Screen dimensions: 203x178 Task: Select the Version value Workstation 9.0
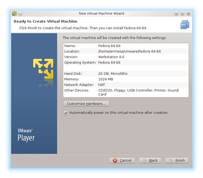pos(111,57)
